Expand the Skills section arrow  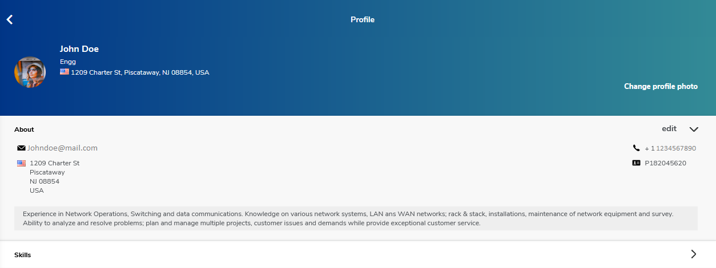click(x=694, y=254)
